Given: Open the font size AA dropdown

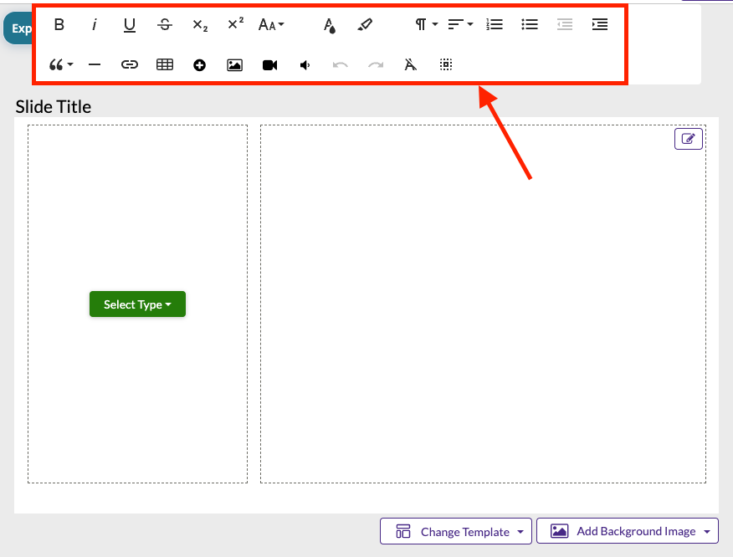Looking at the screenshot, I should tap(270, 24).
